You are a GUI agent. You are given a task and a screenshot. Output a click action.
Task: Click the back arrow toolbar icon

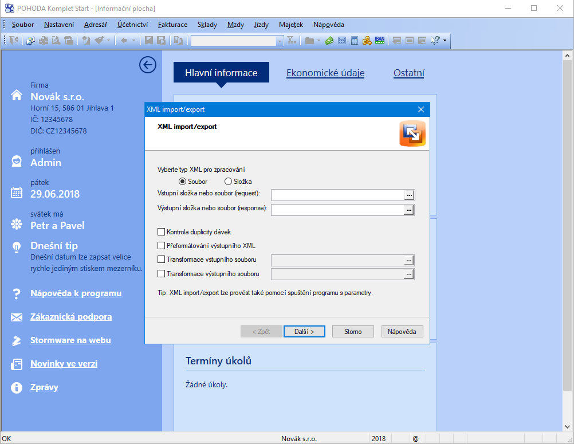[x=124, y=40]
